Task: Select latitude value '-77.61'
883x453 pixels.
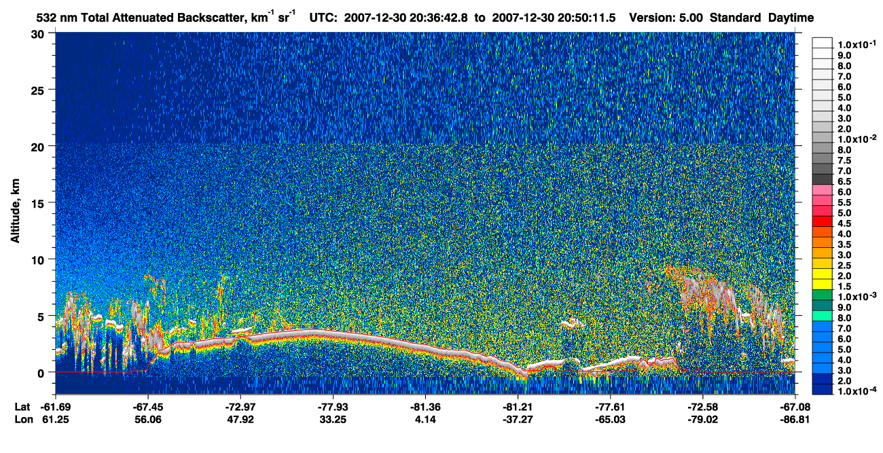Action: [609, 407]
